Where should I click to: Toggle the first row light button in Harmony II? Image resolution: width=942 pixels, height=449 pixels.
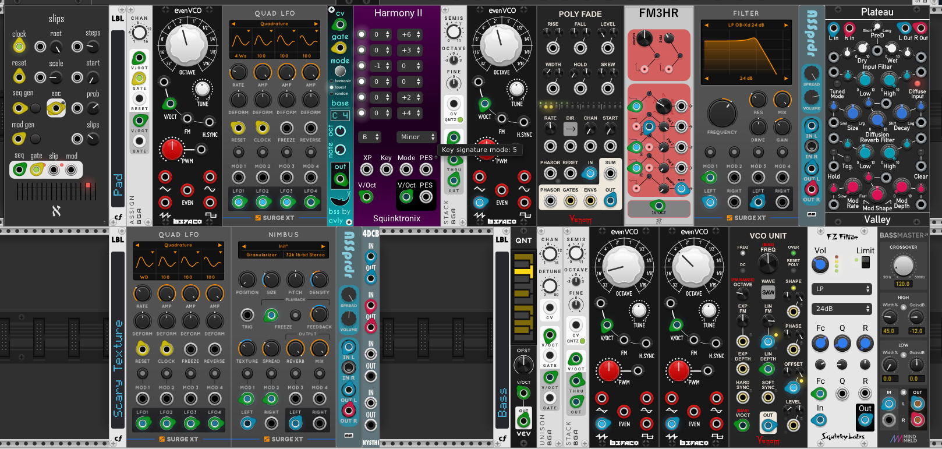point(362,34)
